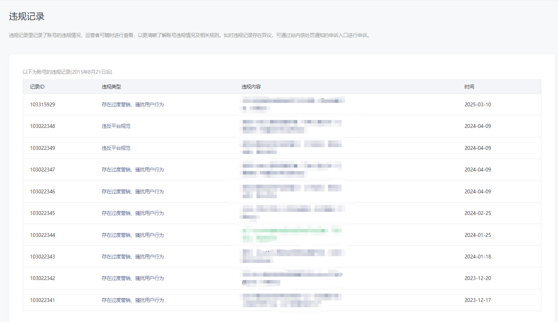Screen dimensions: 558x322
Task: Click 违反平台规范 in row 103022348
Action: [116, 126]
